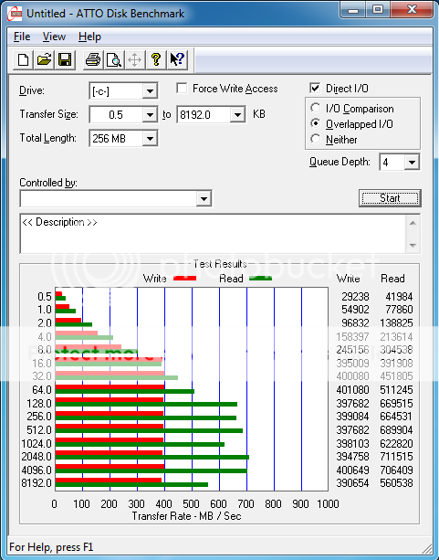Click the New document toolbar icon
Screen dimensions: 439x560
[23, 59]
